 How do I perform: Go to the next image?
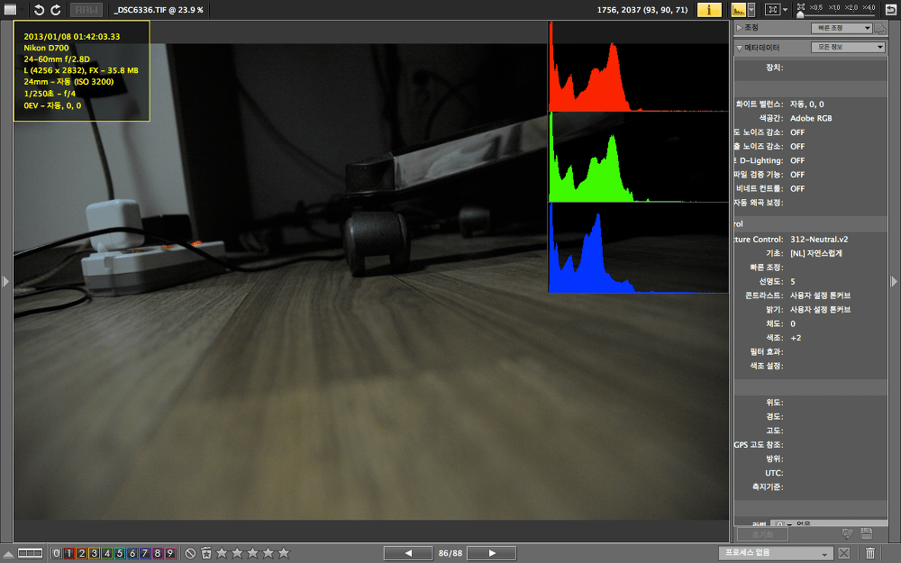pos(491,553)
